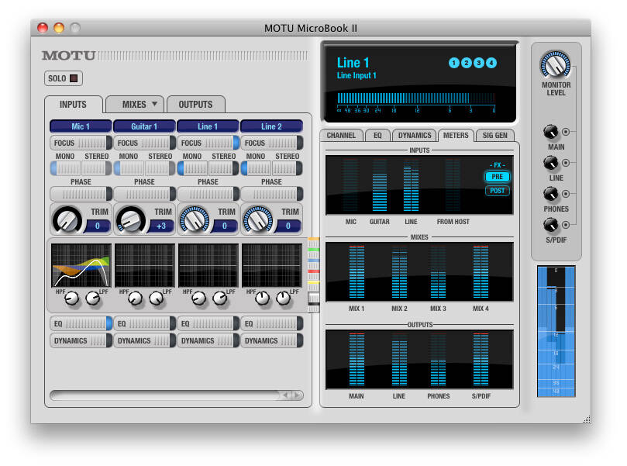The height and width of the screenshot is (466, 627).
Task: Toggle FOCUS on the Guitar 1 channel
Action: click(x=144, y=143)
